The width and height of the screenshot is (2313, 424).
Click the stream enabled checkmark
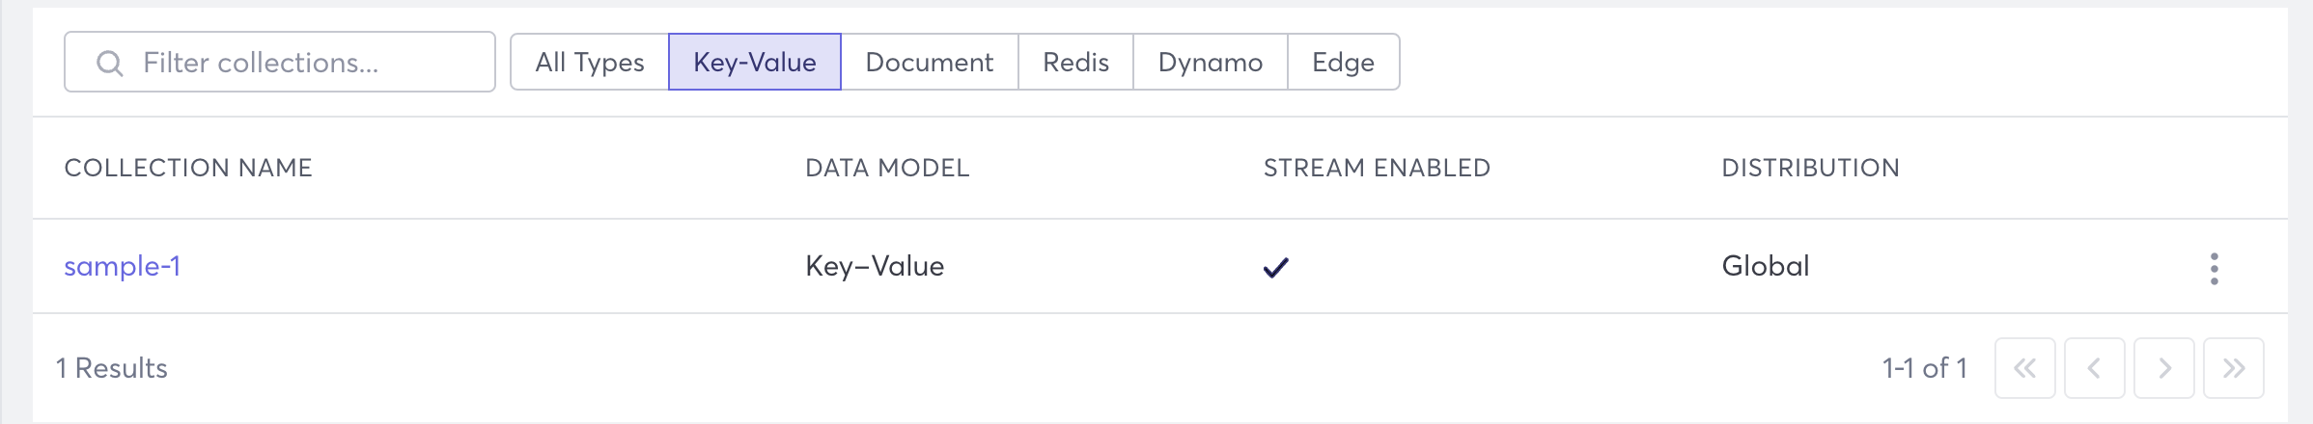point(1275,268)
